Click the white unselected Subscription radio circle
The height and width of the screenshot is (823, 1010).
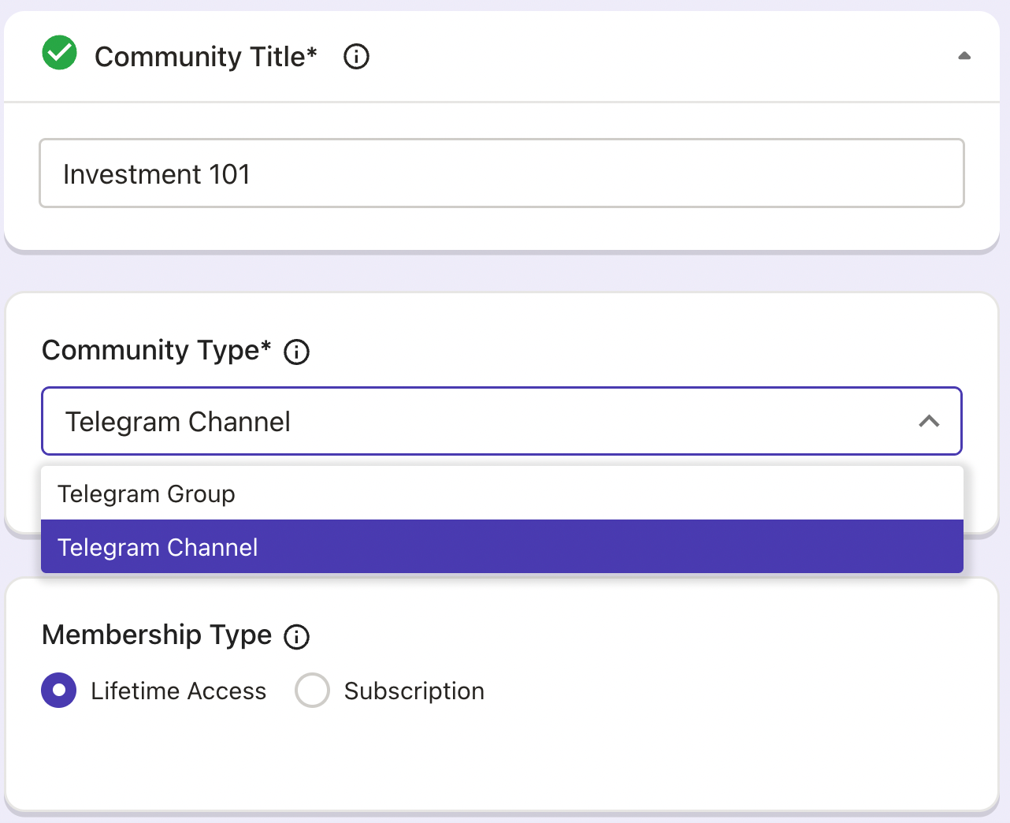pos(313,691)
